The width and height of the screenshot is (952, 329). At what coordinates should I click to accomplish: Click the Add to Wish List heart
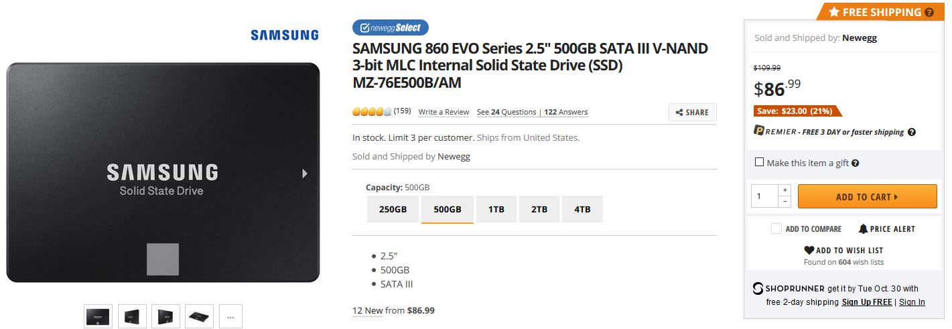coord(809,251)
